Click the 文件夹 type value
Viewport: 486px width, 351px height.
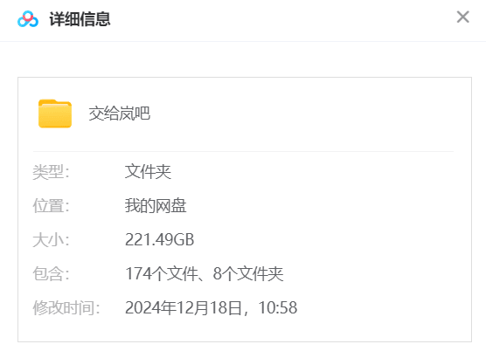148,172
